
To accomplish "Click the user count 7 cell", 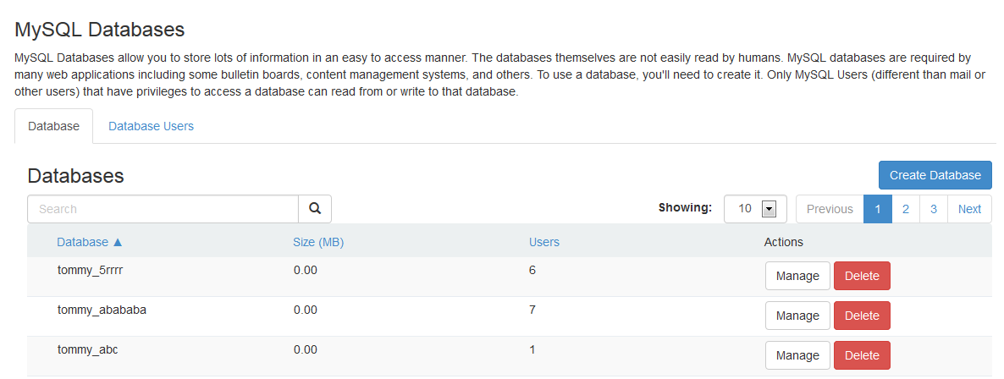I will [532, 310].
